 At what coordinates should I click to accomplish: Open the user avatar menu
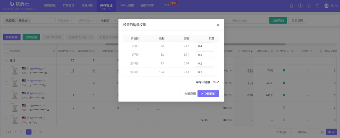[x=326, y=5]
